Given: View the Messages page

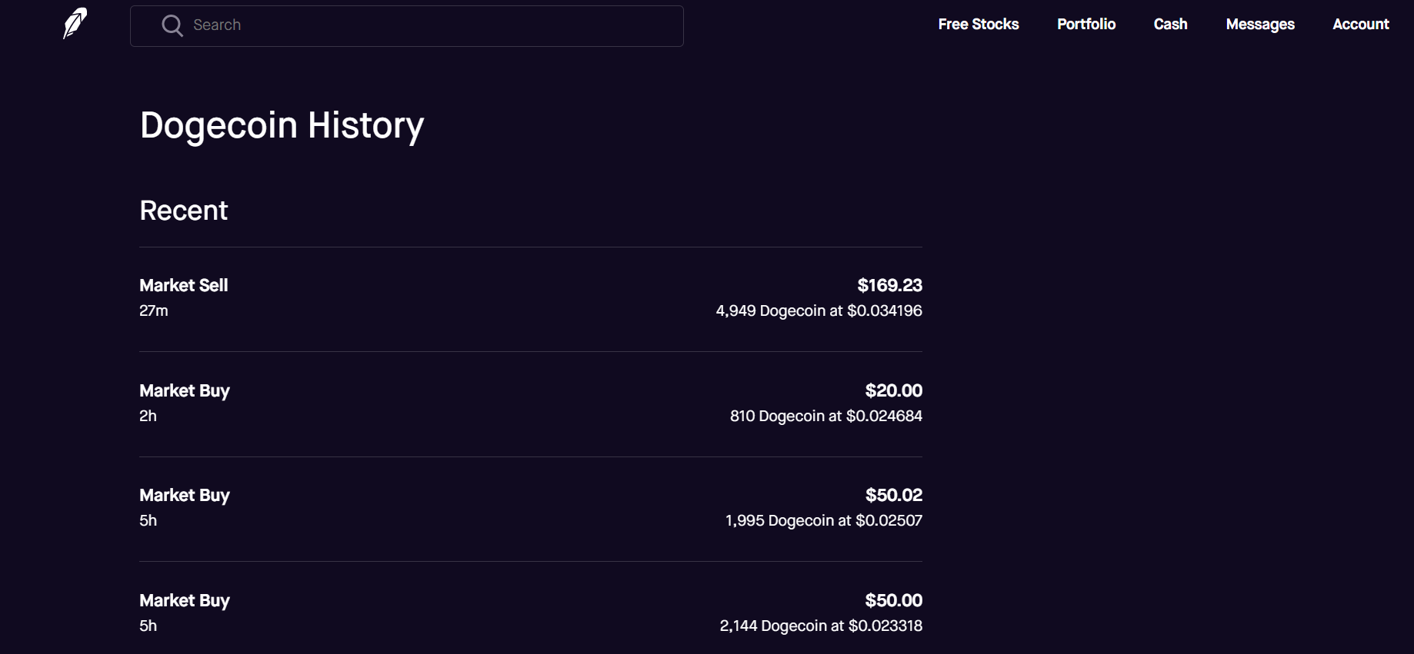Looking at the screenshot, I should coord(1259,25).
